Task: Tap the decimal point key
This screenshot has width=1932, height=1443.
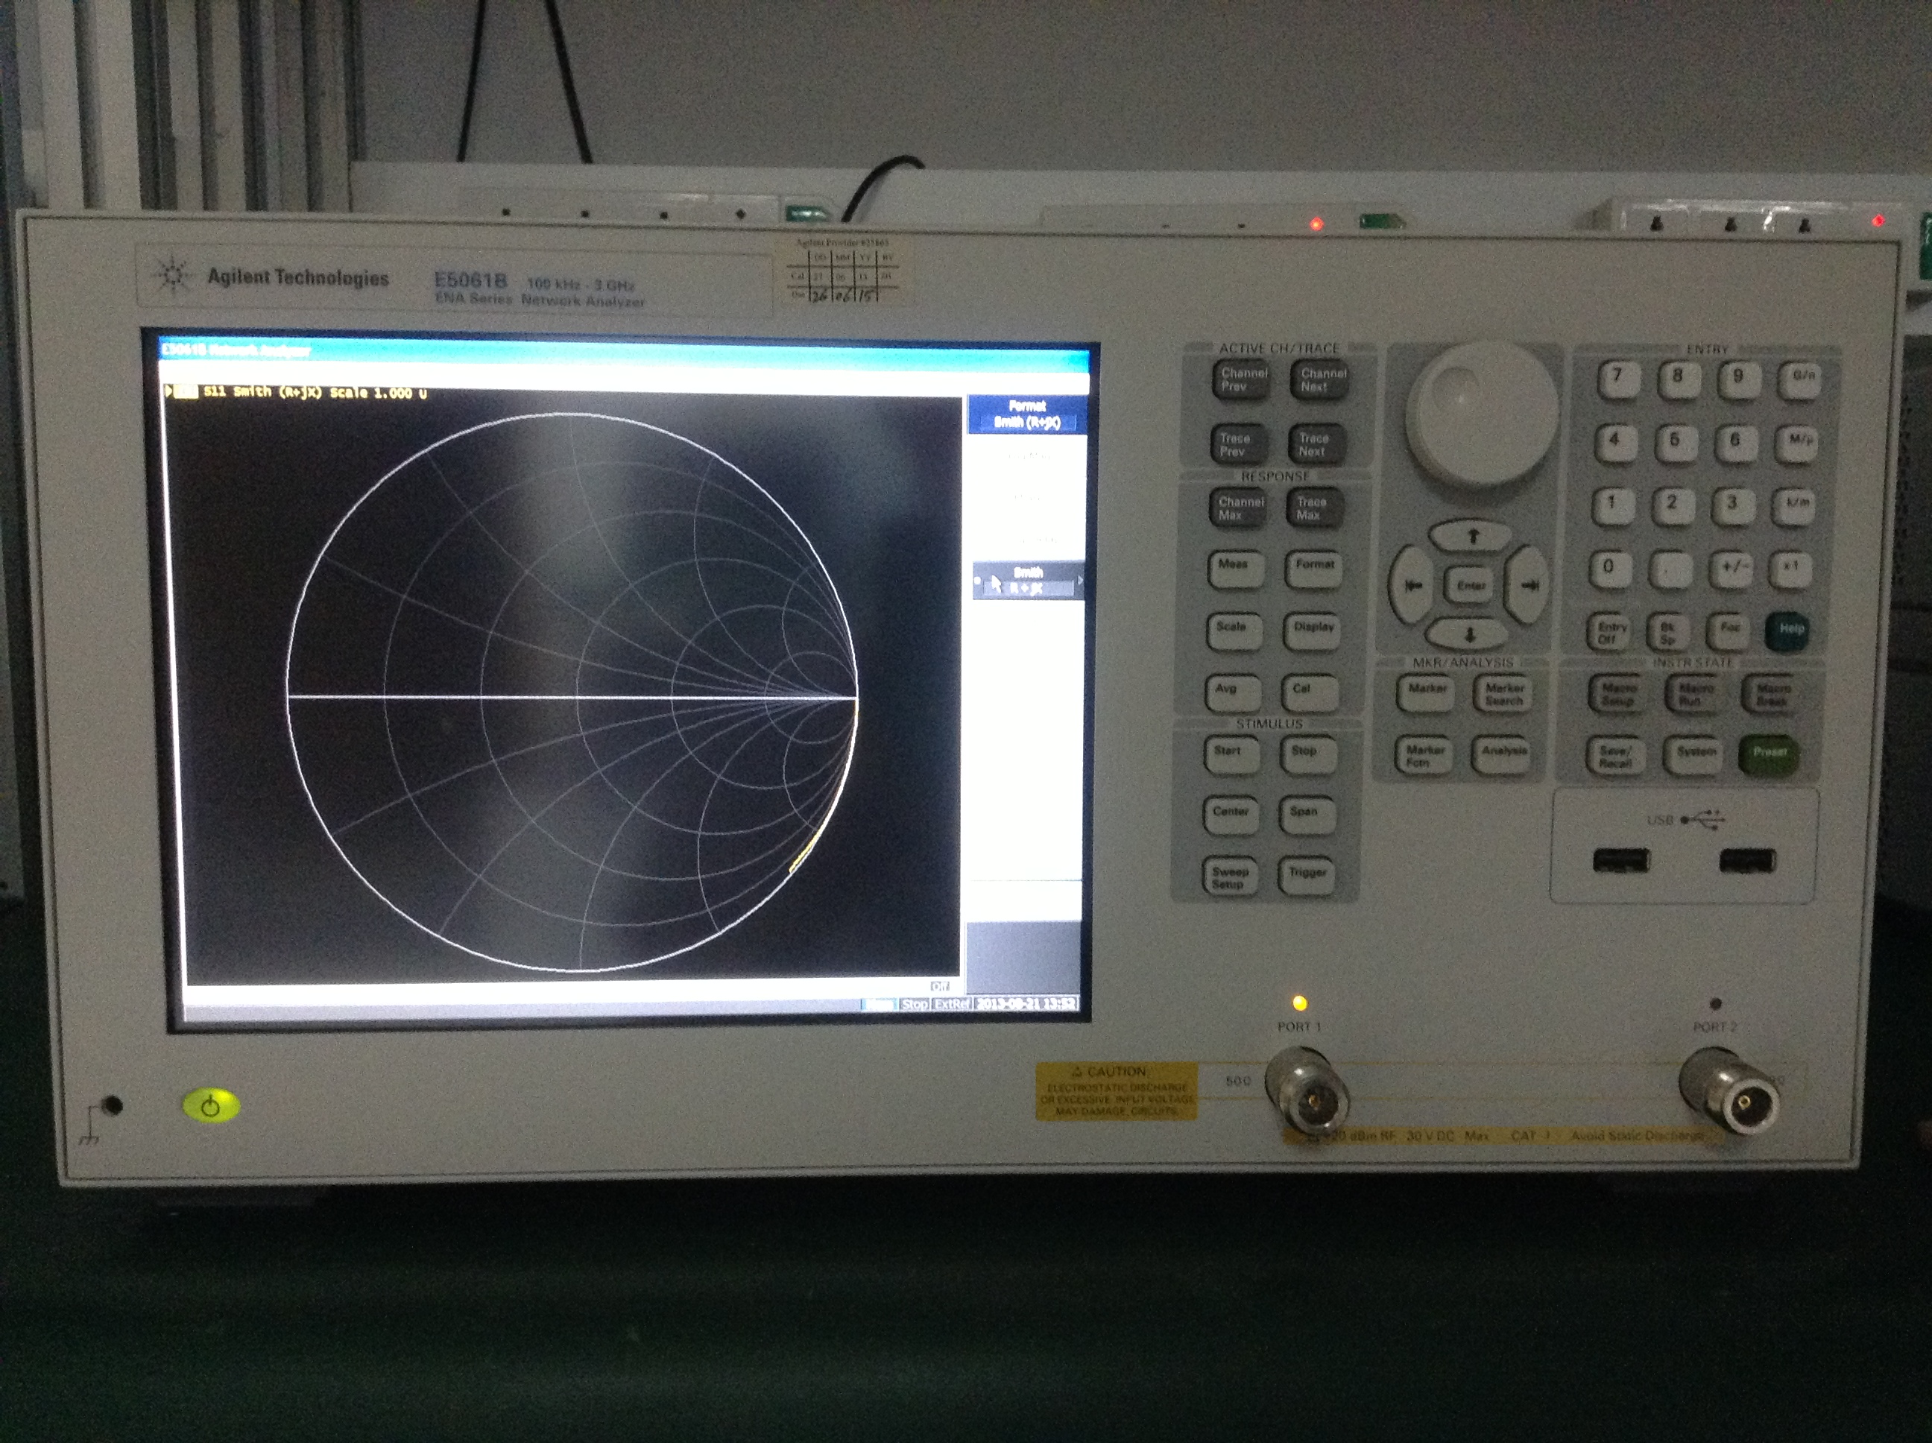Action: [x=1671, y=569]
